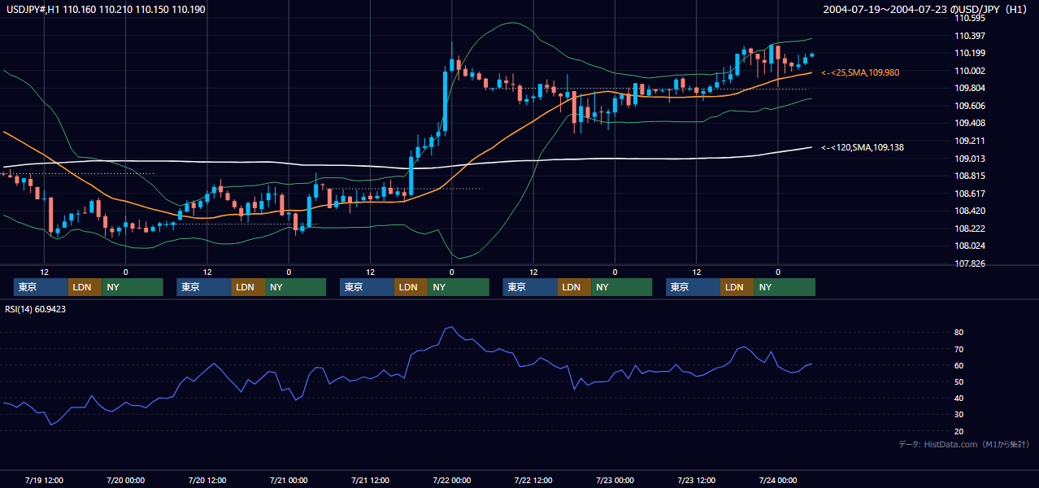The width and height of the screenshot is (1039, 488).
Task: Click the NY session block for 7/23
Action: pos(785,287)
